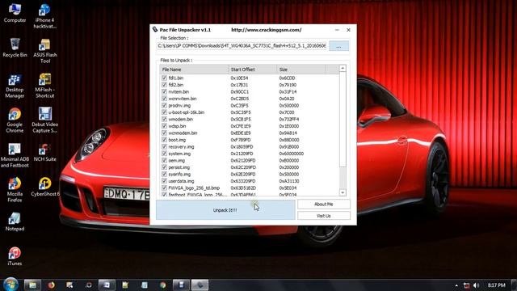Click the About Me button
Screen dimensions: 517x291
tap(323, 205)
